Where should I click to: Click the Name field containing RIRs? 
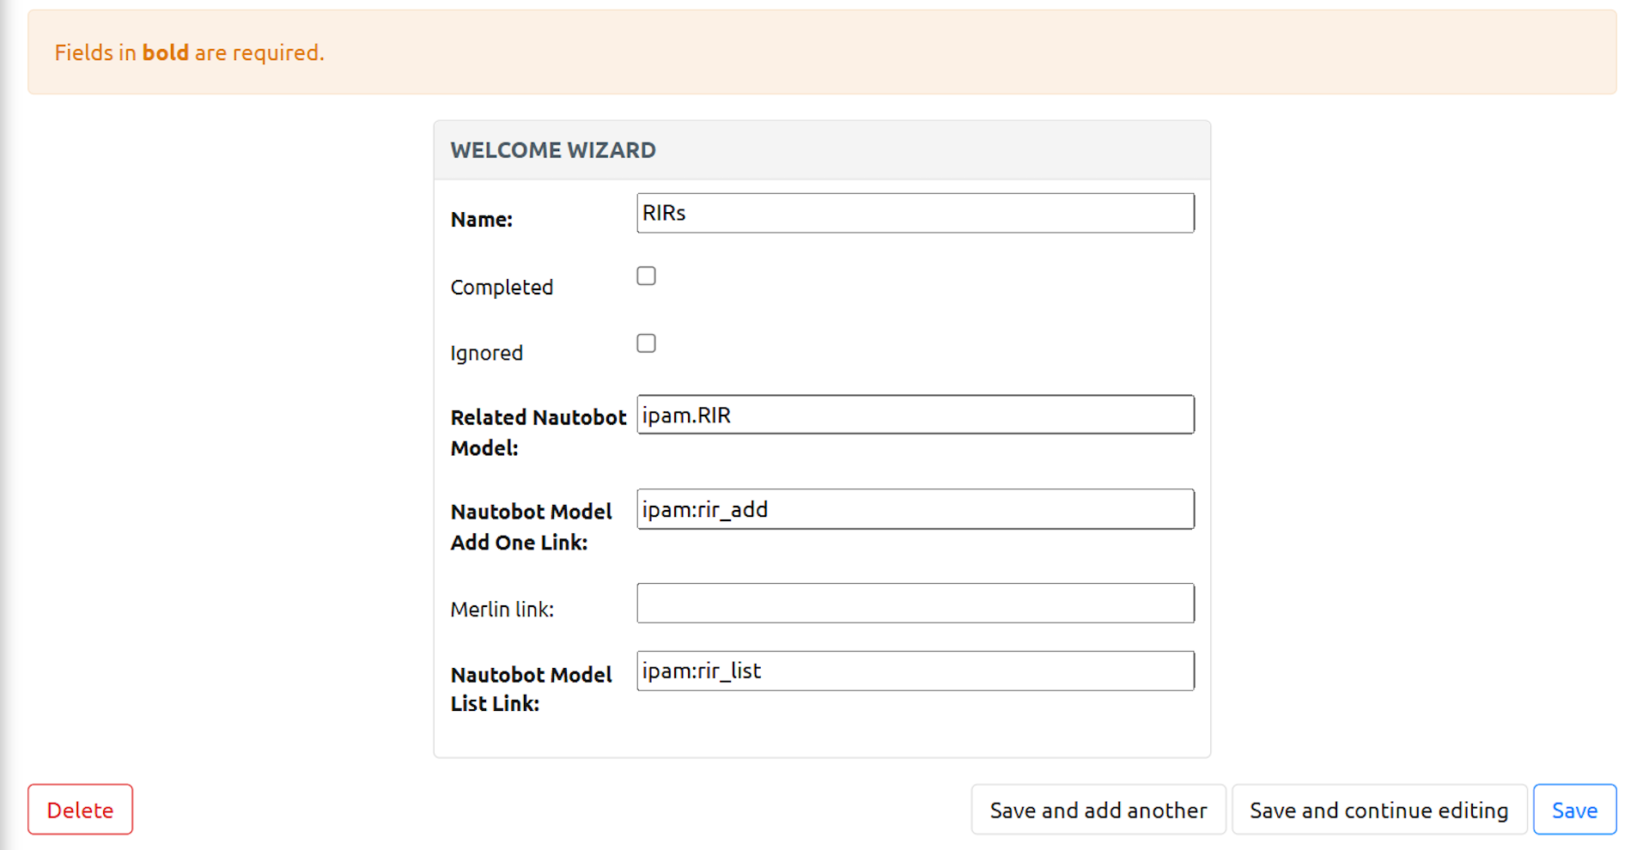coord(915,213)
